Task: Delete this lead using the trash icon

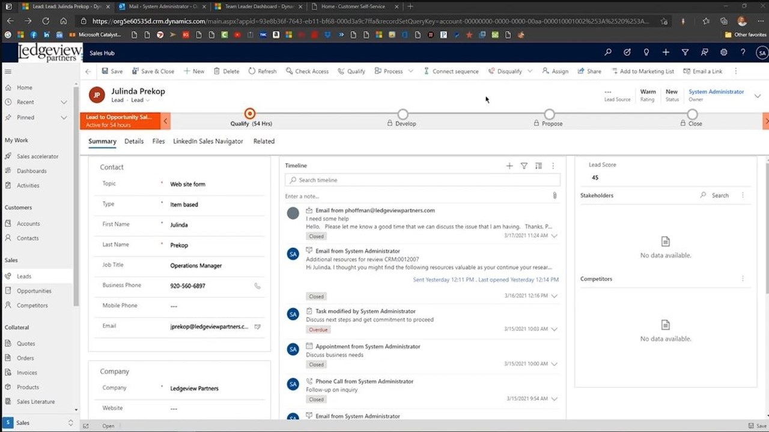Action: coord(217,71)
